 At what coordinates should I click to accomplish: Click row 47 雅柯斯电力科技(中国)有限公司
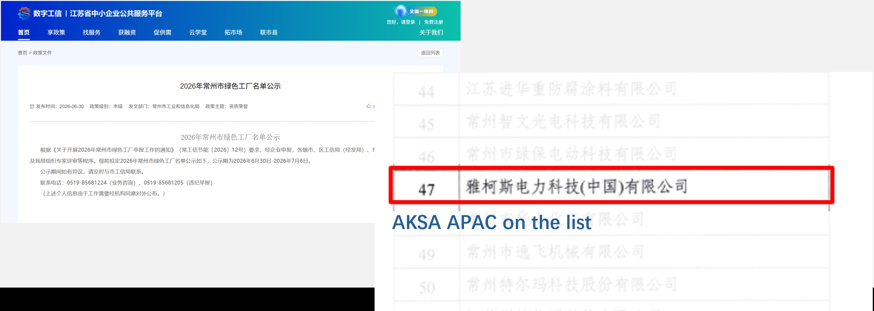611,186
